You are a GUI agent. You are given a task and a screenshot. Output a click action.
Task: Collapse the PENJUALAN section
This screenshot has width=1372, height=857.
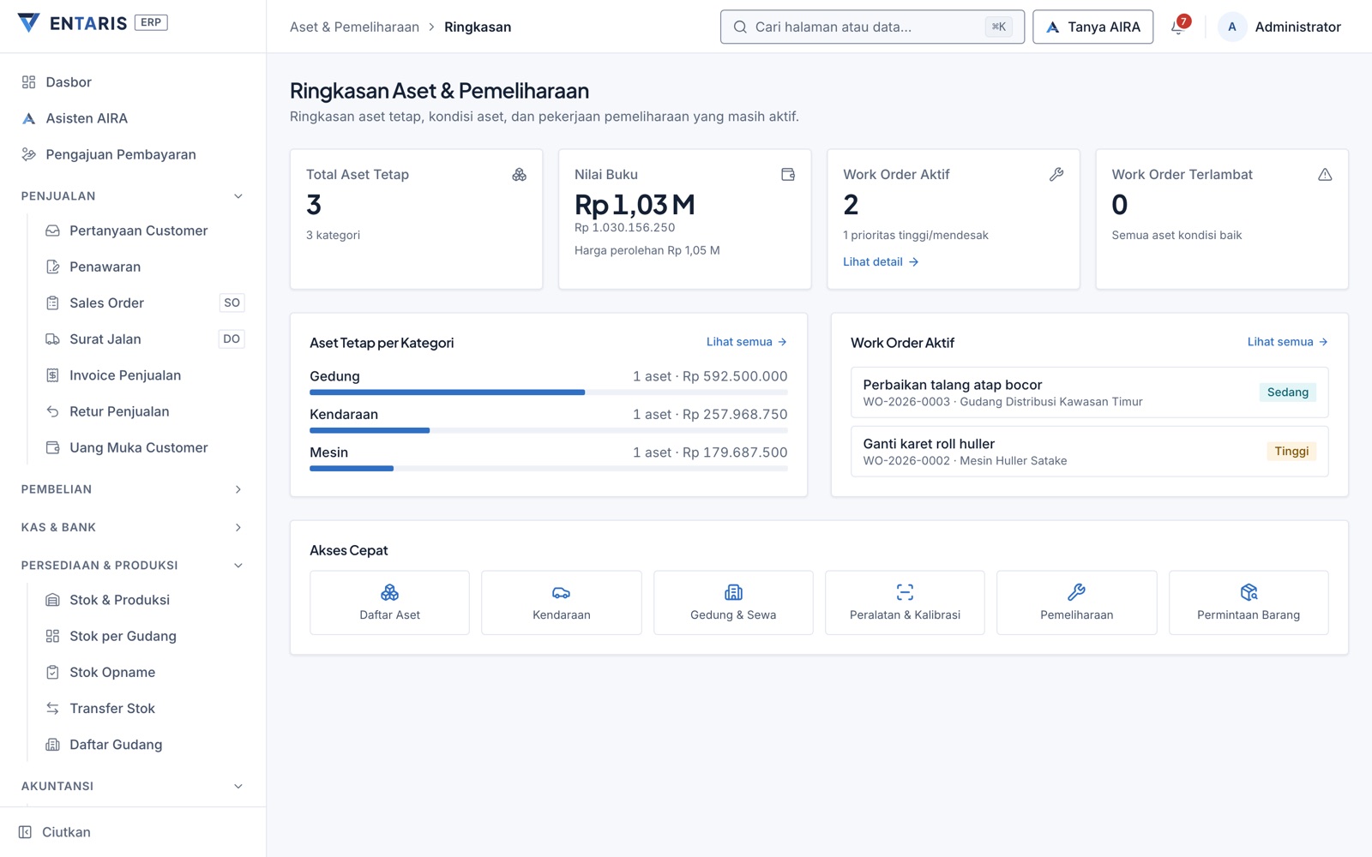(x=133, y=196)
